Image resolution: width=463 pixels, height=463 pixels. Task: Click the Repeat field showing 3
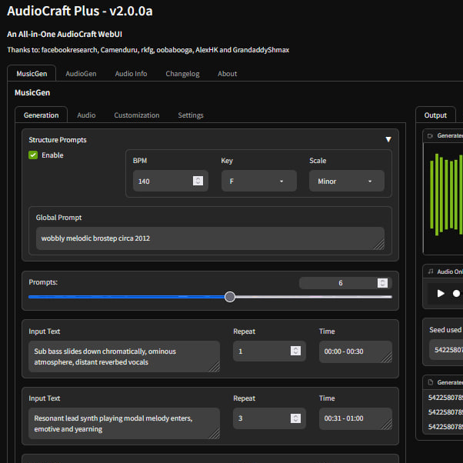(269, 418)
